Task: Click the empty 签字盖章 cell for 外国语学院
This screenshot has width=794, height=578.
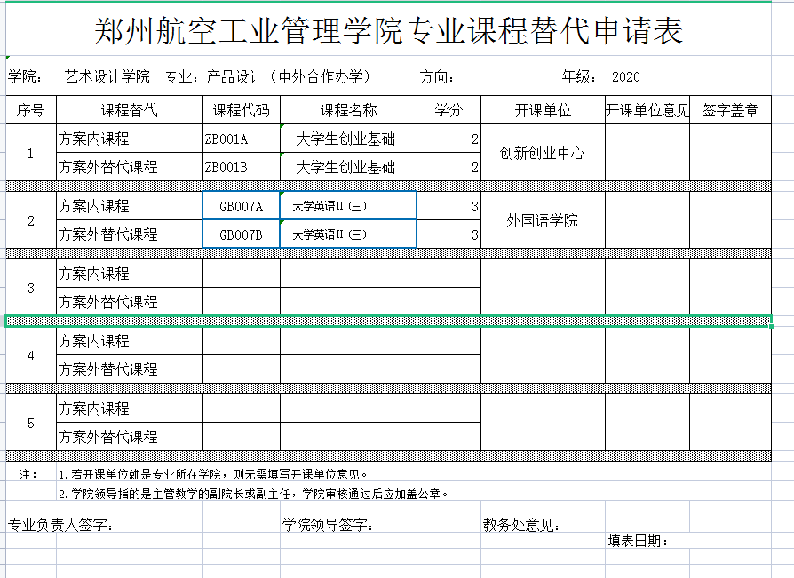Action: pos(730,219)
